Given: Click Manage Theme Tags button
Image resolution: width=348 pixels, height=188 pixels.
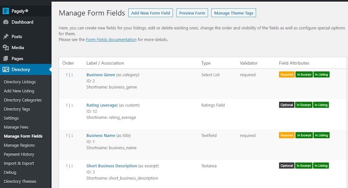Looking at the screenshot, I should click(x=234, y=13).
